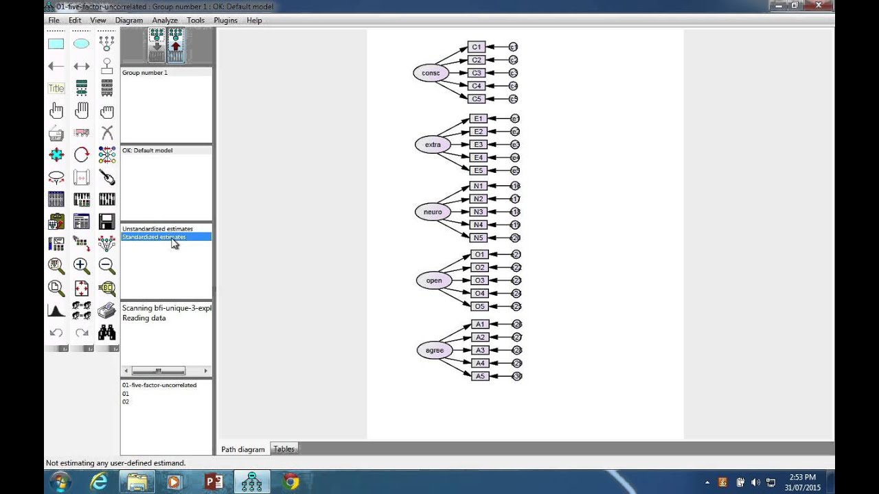Select the move parameter values tool
Viewport: 879px width, 494px height.
click(56, 177)
